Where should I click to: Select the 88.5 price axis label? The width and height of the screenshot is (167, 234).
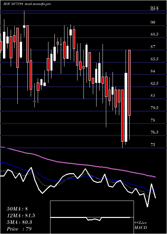click(154, 34)
